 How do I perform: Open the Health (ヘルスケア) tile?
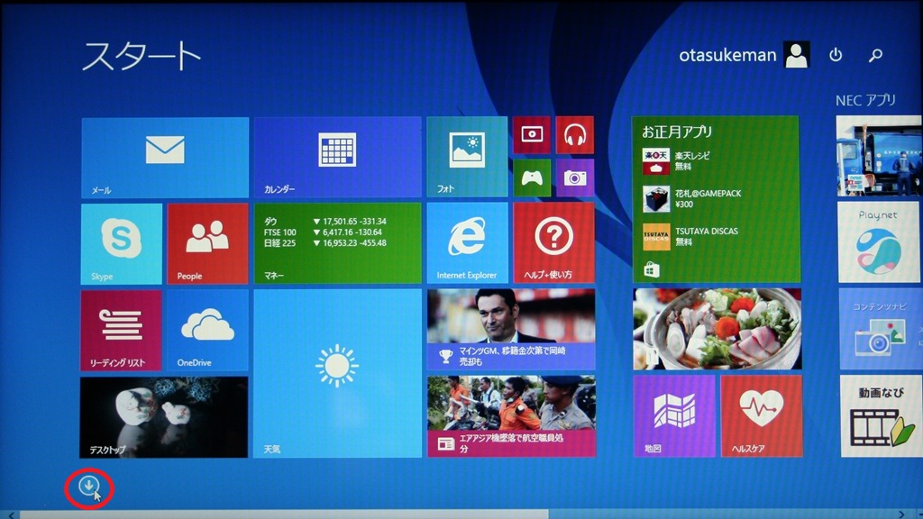(761, 416)
